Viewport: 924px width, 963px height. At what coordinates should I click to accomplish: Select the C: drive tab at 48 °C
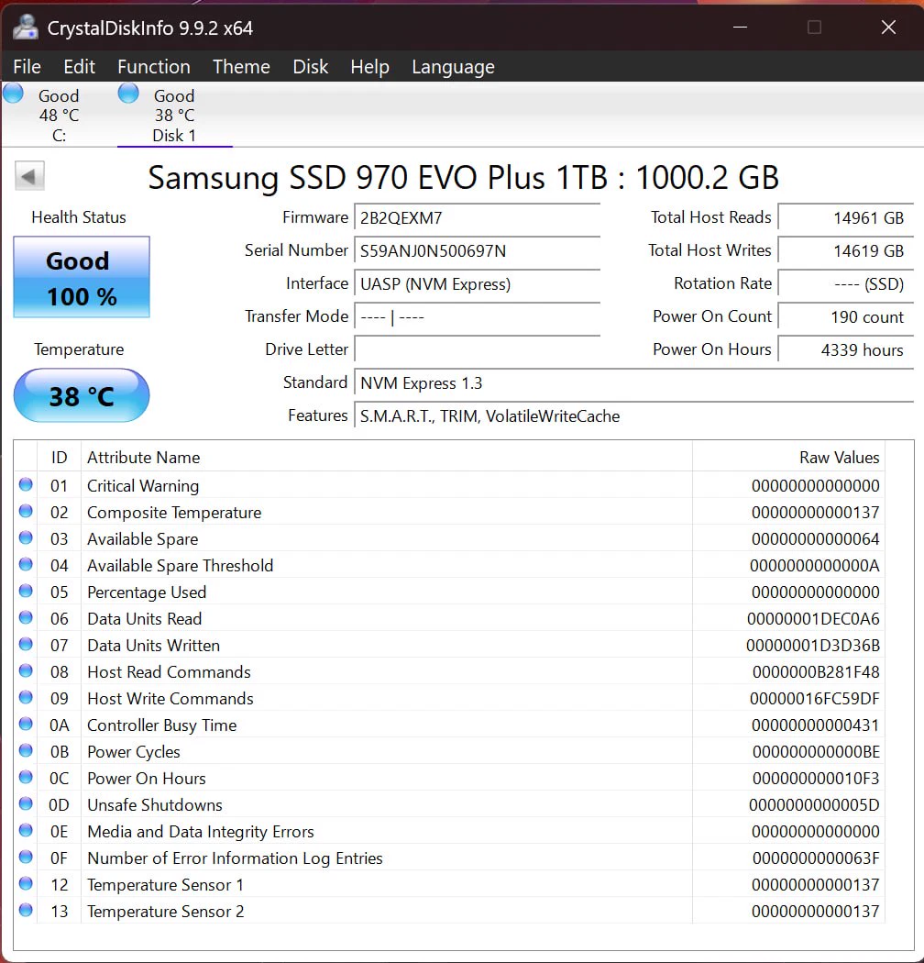coord(59,116)
